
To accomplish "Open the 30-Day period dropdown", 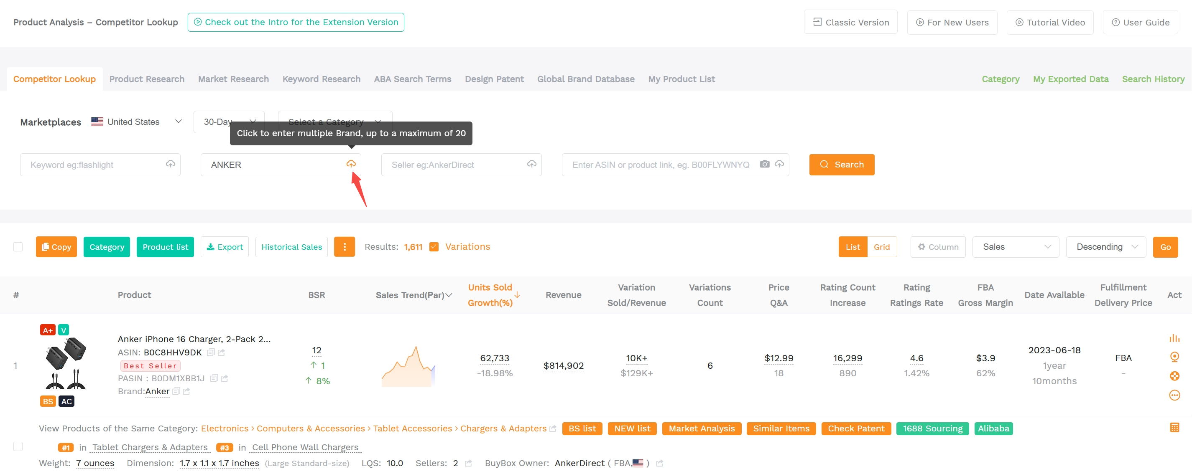I will (229, 122).
